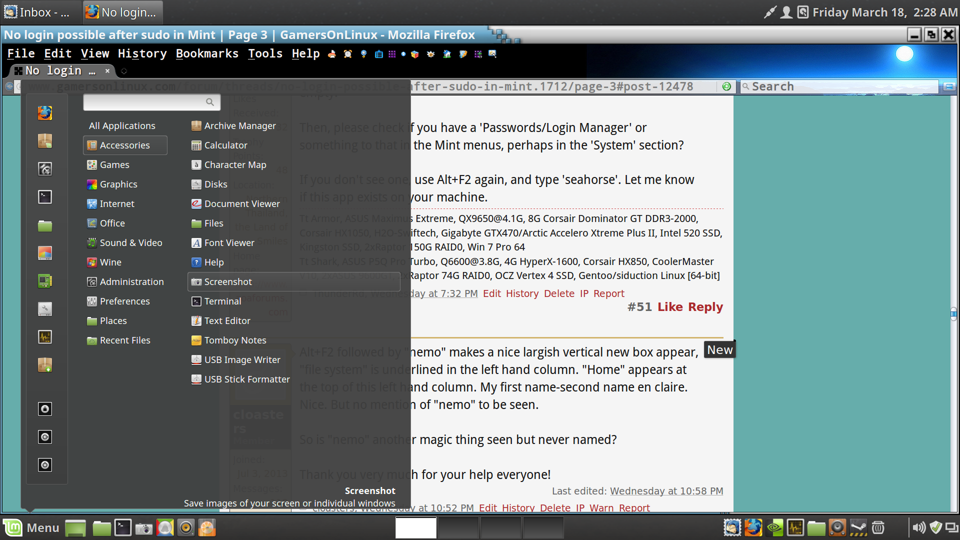This screenshot has height=540, width=960.
Task: Open the Firefox Bookmarks menu
Action: tap(207, 53)
